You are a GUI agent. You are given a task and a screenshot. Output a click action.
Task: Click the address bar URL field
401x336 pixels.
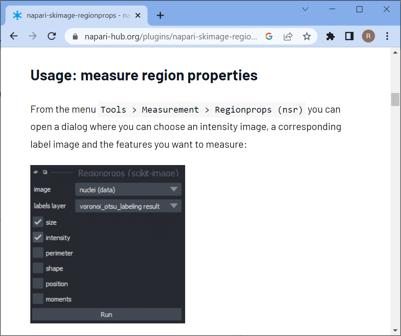171,36
